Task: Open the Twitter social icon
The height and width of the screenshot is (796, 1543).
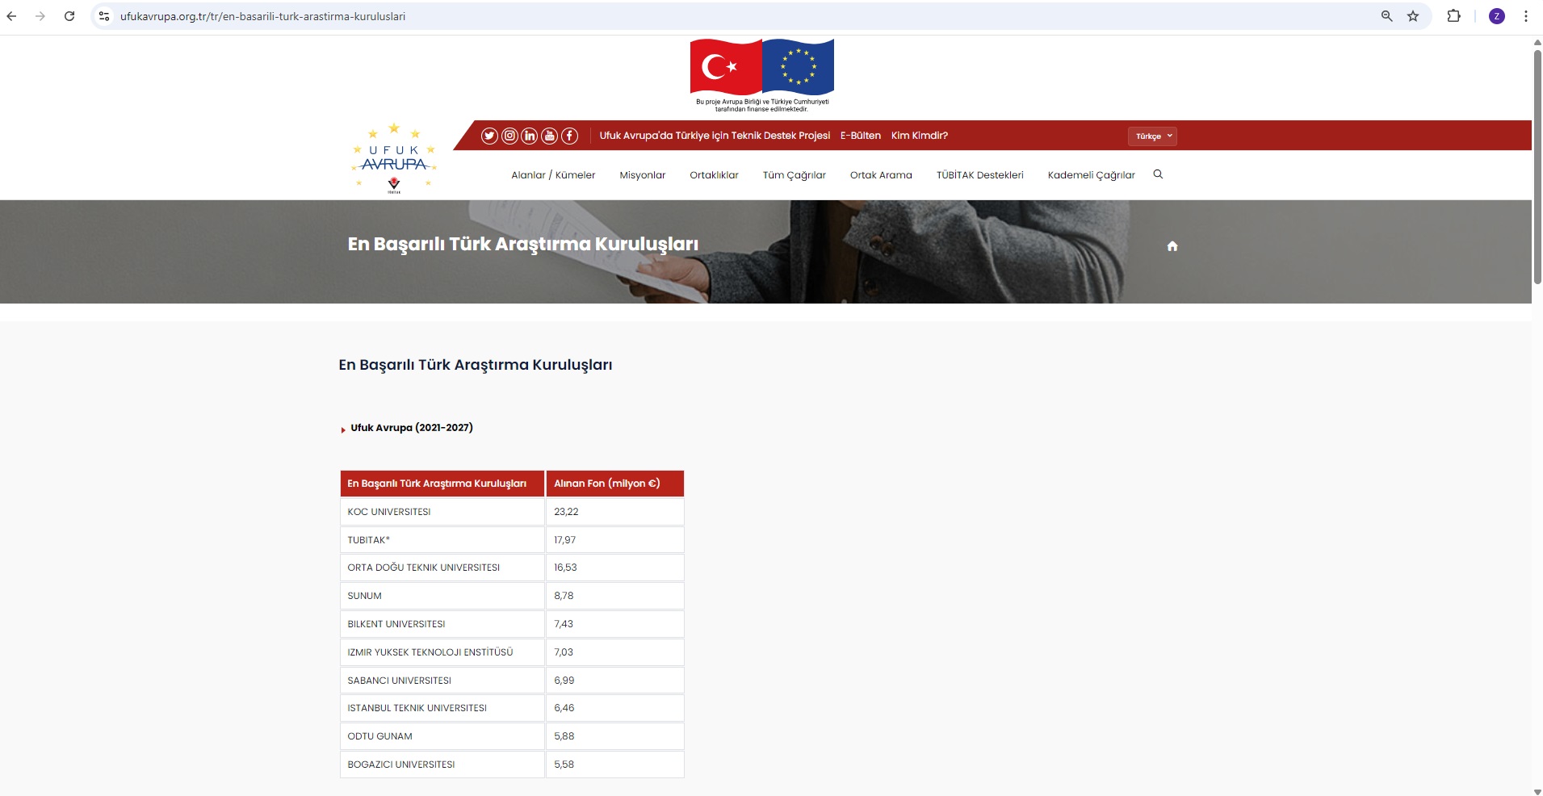Action: tap(489, 136)
